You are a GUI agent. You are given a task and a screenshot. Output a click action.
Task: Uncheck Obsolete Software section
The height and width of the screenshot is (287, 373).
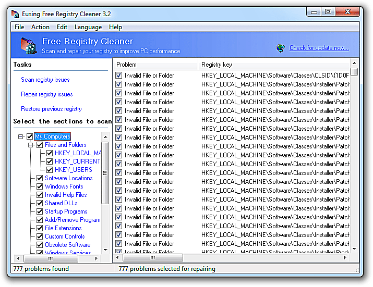[x=40, y=245]
